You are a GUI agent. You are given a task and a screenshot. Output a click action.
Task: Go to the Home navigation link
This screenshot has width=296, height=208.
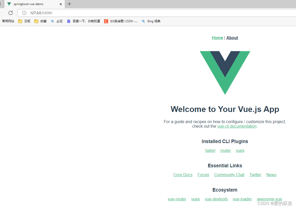point(217,38)
